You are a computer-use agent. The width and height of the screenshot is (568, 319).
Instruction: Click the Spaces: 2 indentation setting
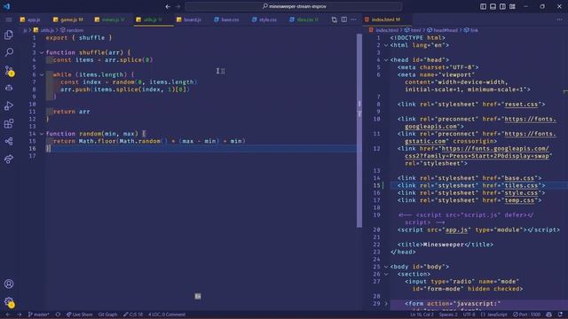point(448,315)
